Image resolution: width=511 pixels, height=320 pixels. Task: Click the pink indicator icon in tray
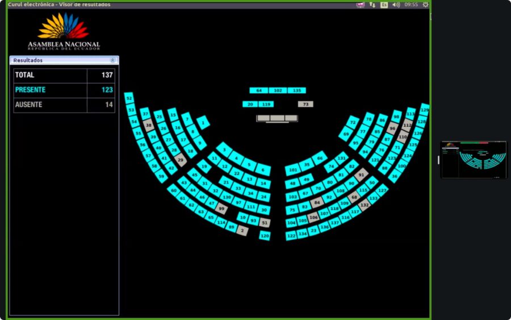coord(360,5)
